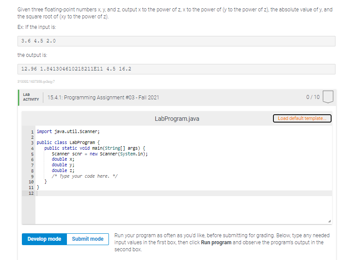Select Develop mode
Screen dimensions: 353x260
click(x=43, y=239)
